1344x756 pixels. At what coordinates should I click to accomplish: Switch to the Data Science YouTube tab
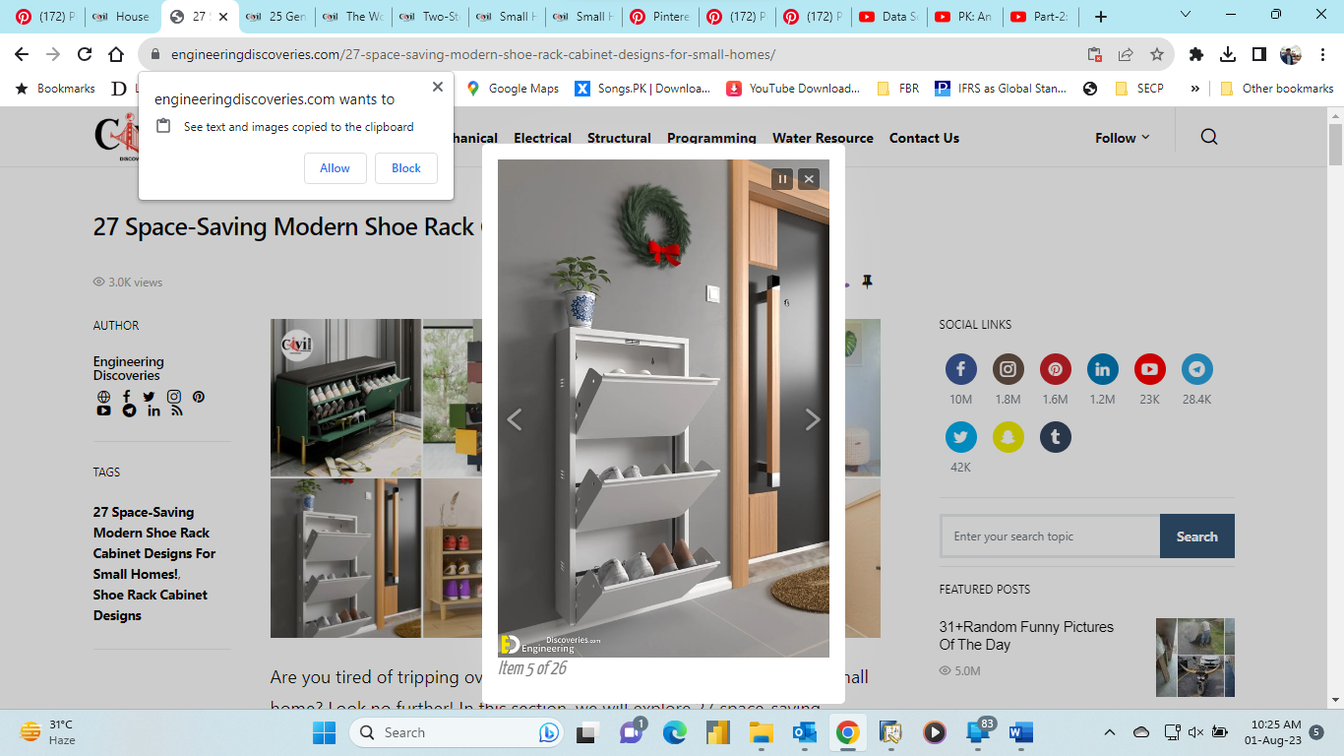(893, 17)
